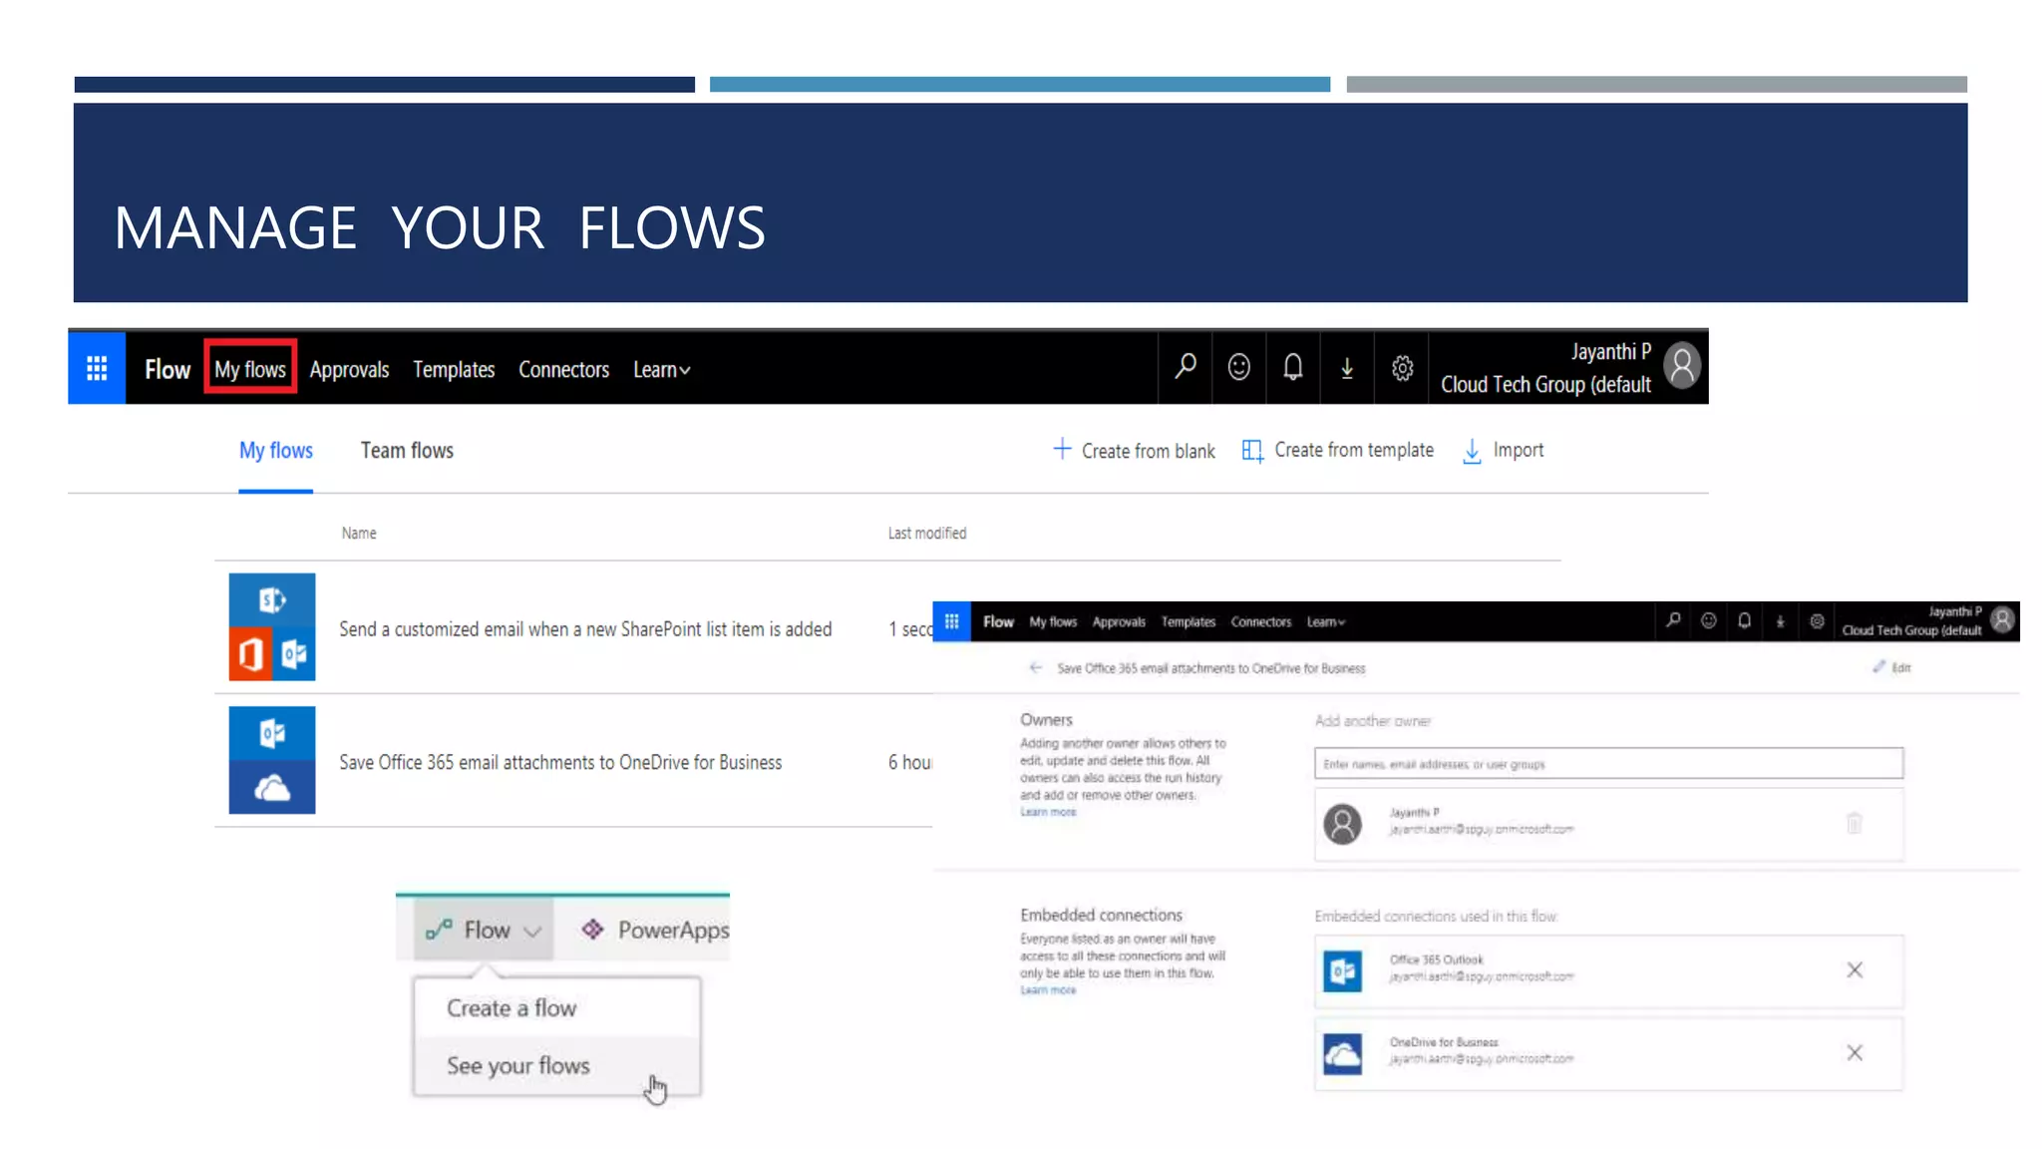Image resolution: width=2042 pixels, height=1149 pixels.
Task: Expand the Learn dropdown menu
Action: (661, 370)
